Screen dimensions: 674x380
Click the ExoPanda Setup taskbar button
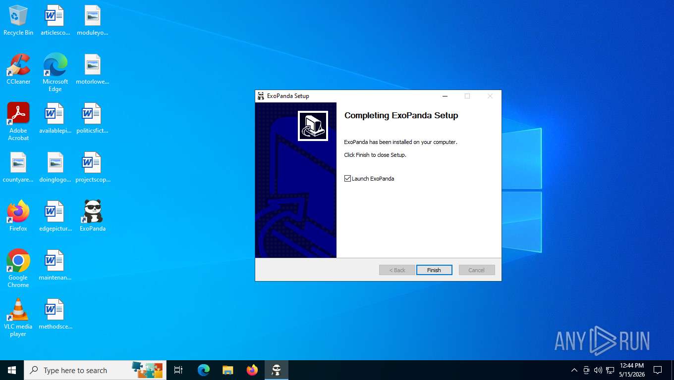pos(277,370)
